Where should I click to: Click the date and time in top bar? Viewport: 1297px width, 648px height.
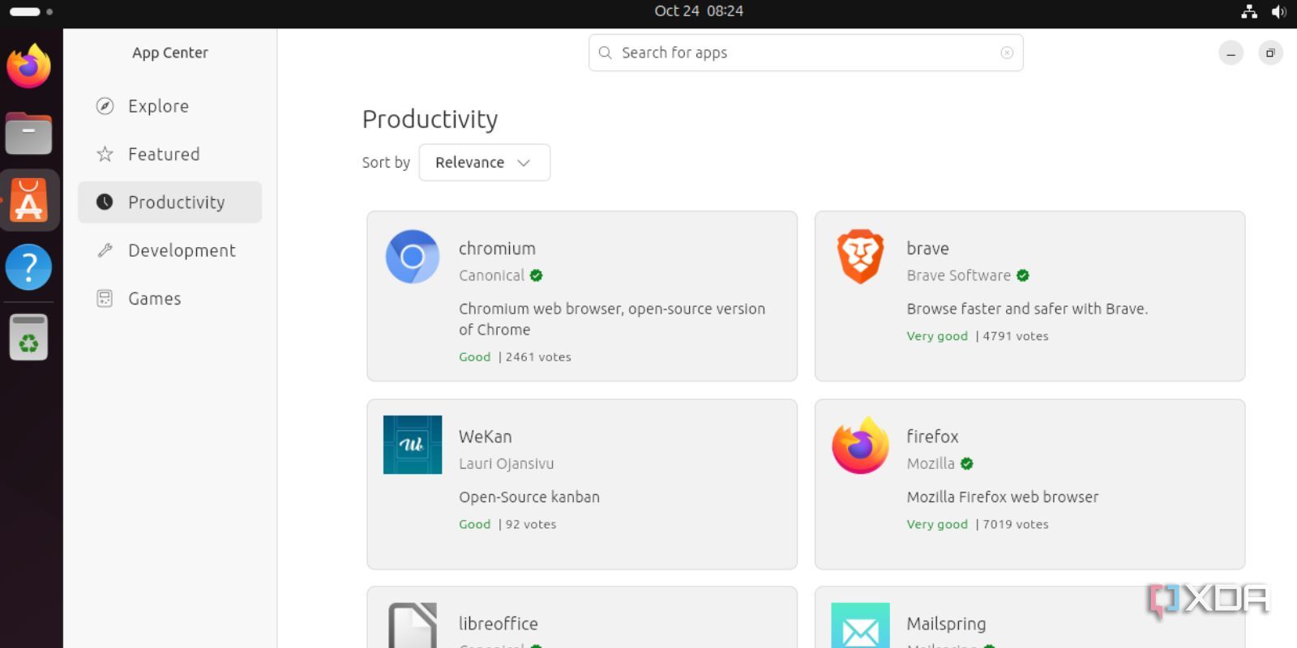coord(699,11)
